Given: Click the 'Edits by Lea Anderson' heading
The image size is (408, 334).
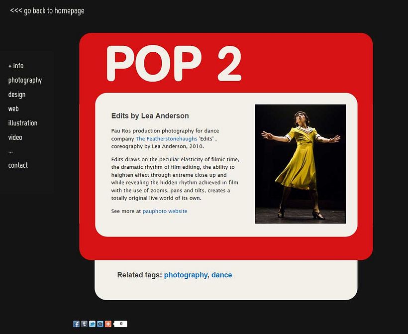Looking at the screenshot, I should pyautogui.click(x=150, y=116).
